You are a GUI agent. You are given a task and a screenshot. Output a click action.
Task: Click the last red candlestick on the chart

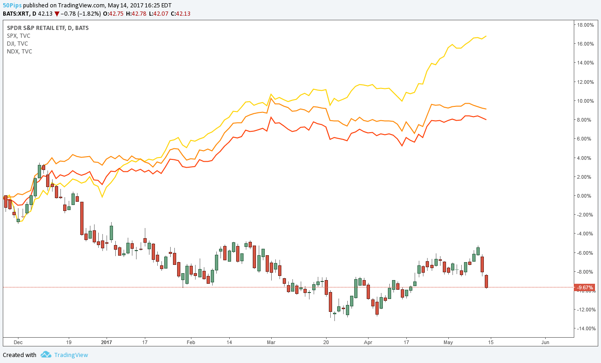coord(486,281)
